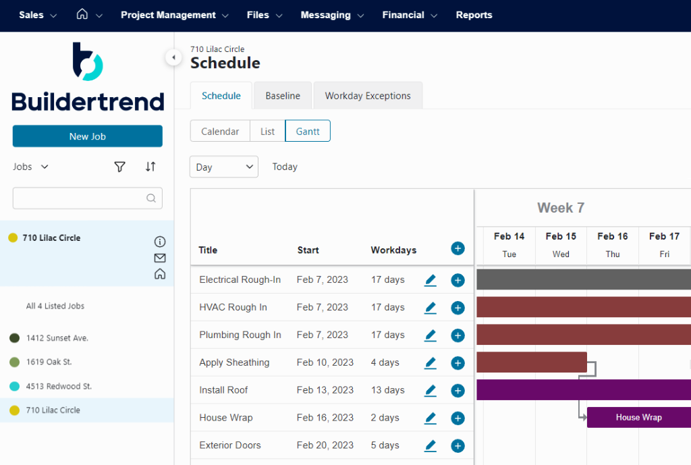Image resolution: width=691 pixels, height=465 pixels.
Task: Sort by the Workdays column header
Action: coord(393,250)
